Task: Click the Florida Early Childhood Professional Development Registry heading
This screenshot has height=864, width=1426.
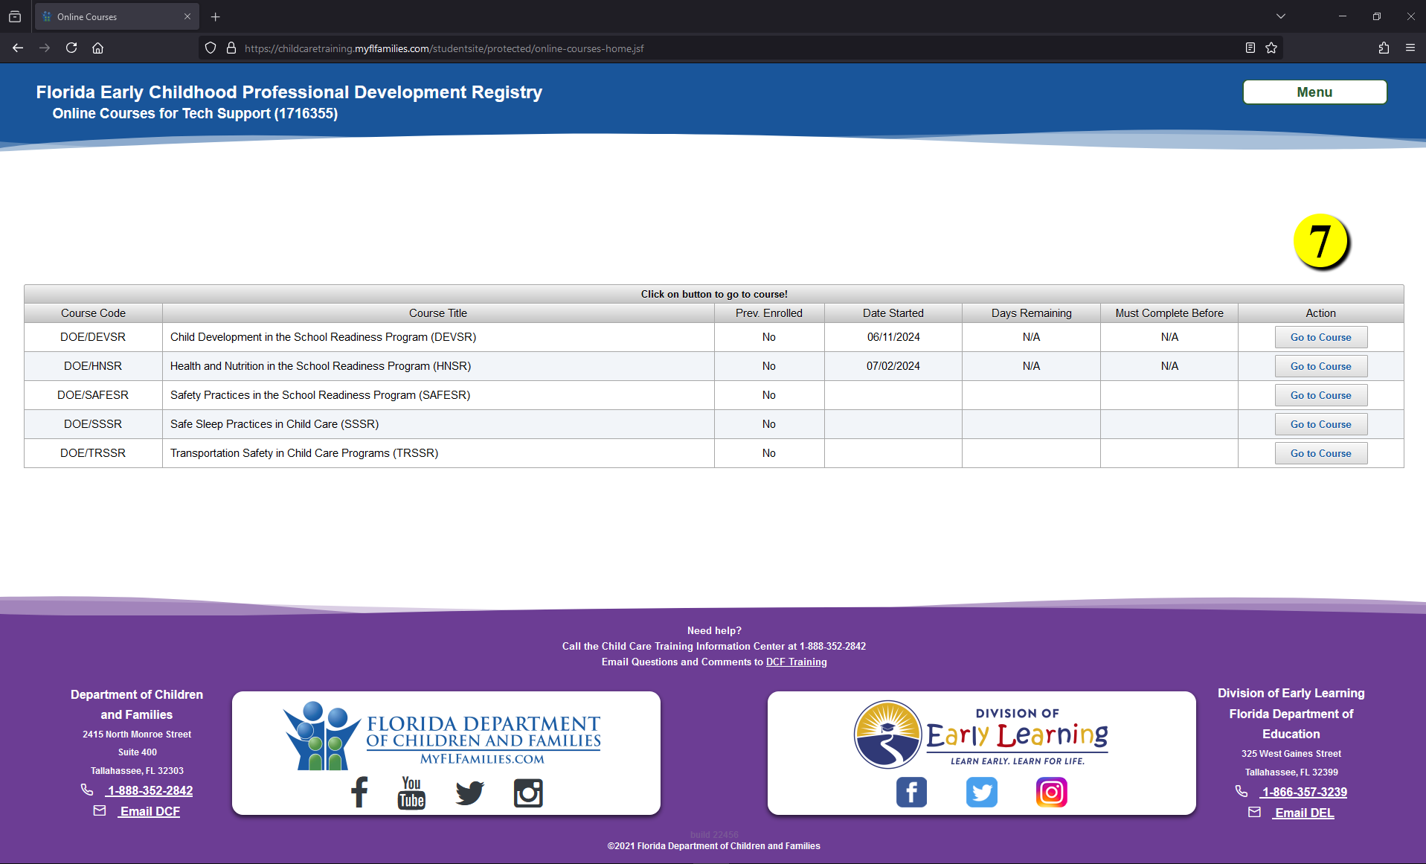Action: 289,92
